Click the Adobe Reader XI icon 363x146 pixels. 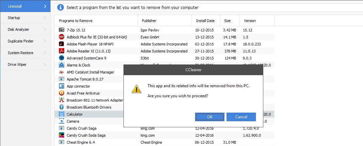(x=61, y=51)
